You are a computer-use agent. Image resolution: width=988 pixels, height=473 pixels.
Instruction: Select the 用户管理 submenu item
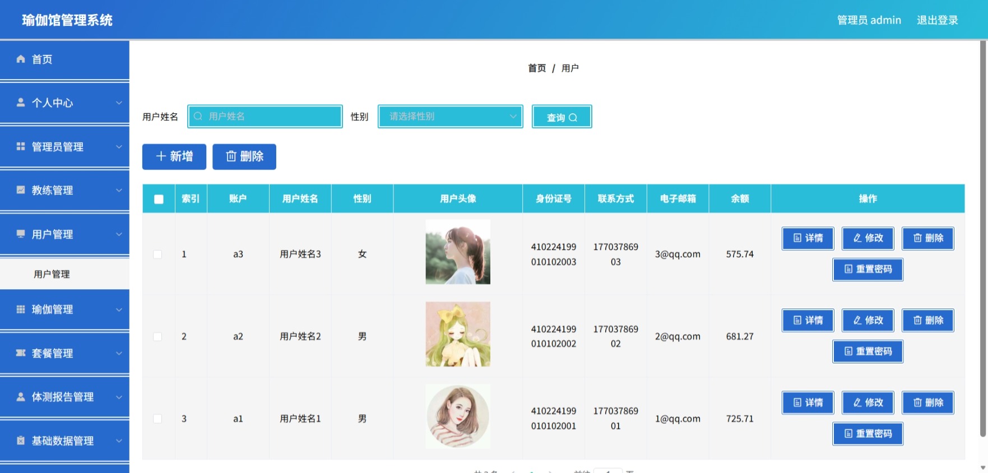[64, 274]
